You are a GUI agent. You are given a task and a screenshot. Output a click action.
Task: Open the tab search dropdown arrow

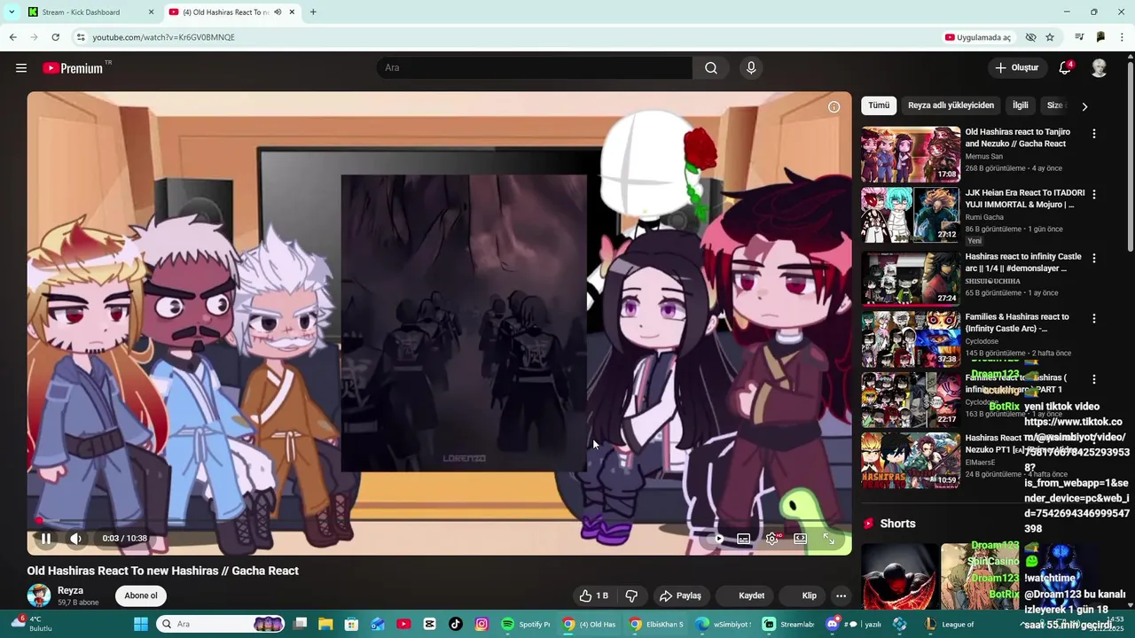pyautogui.click(x=12, y=12)
